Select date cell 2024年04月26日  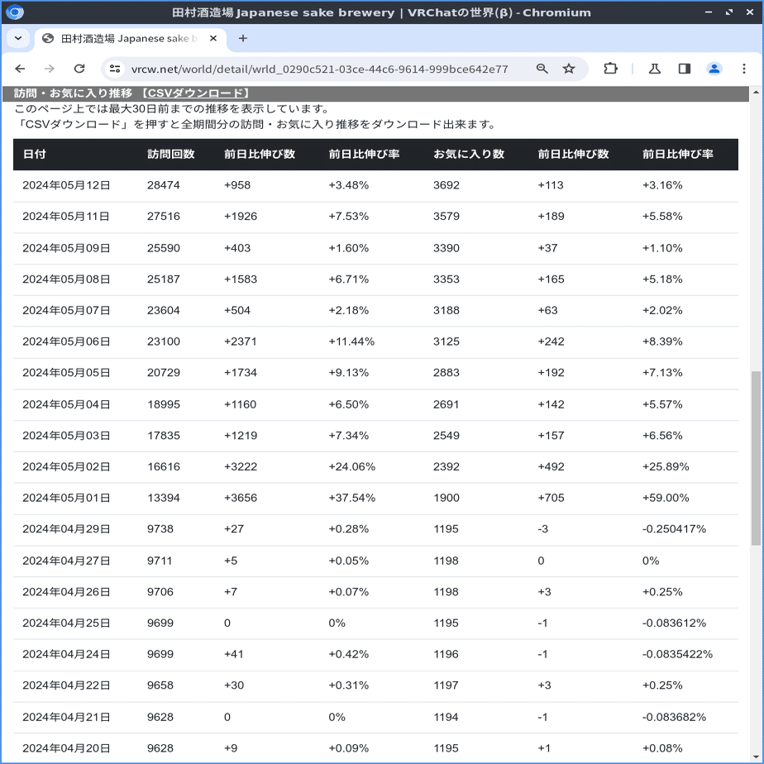click(66, 593)
